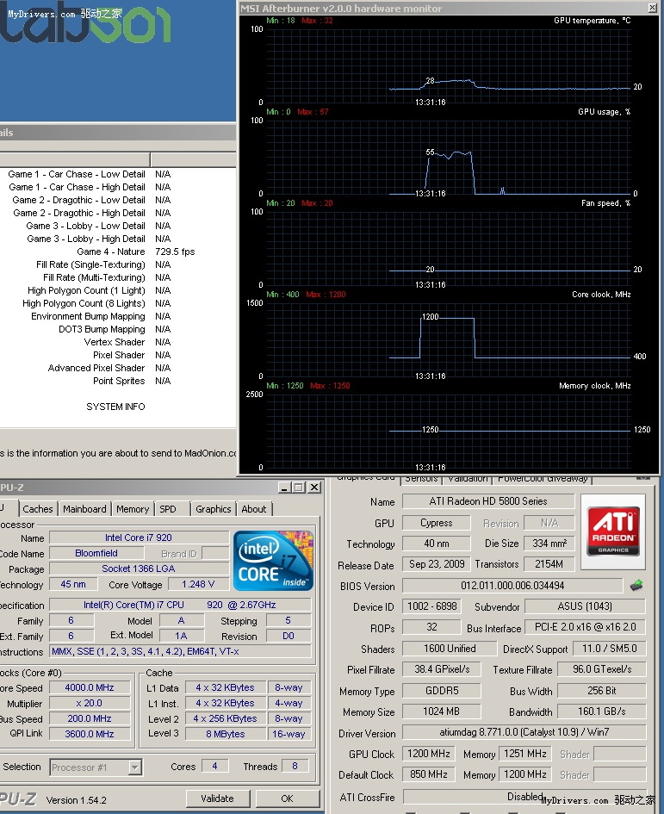Click the Core clock graph in Afterburner
This screenshot has width=664, height=814.
click(x=449, y=340)
